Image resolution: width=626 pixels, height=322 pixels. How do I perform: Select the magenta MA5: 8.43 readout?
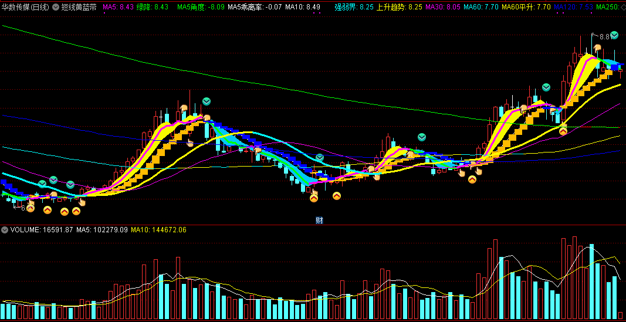118,7
